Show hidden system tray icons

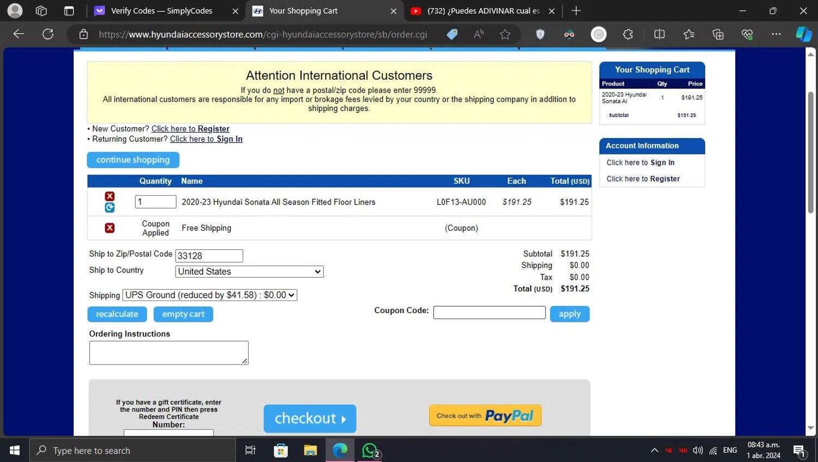[x=654, y=451]
